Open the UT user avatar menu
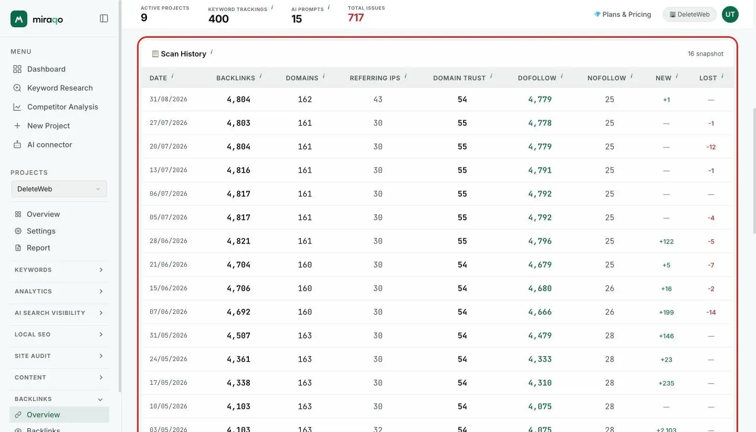 [730, 15]
